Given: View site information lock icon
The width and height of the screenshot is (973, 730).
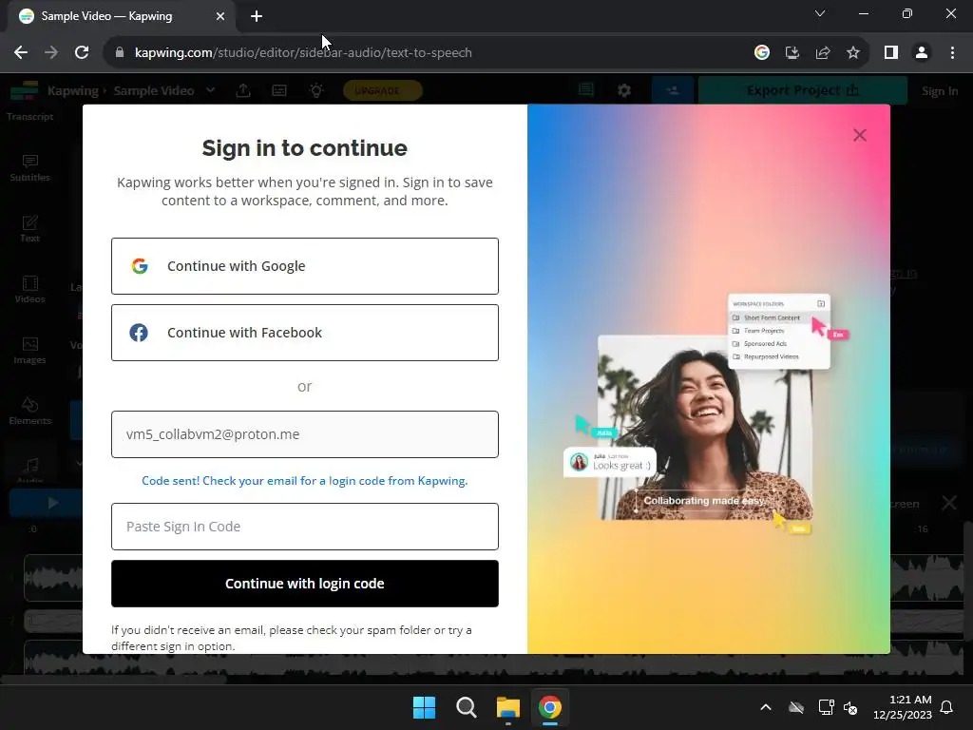Looking at the screenshot, I should (x=120, y=53).
